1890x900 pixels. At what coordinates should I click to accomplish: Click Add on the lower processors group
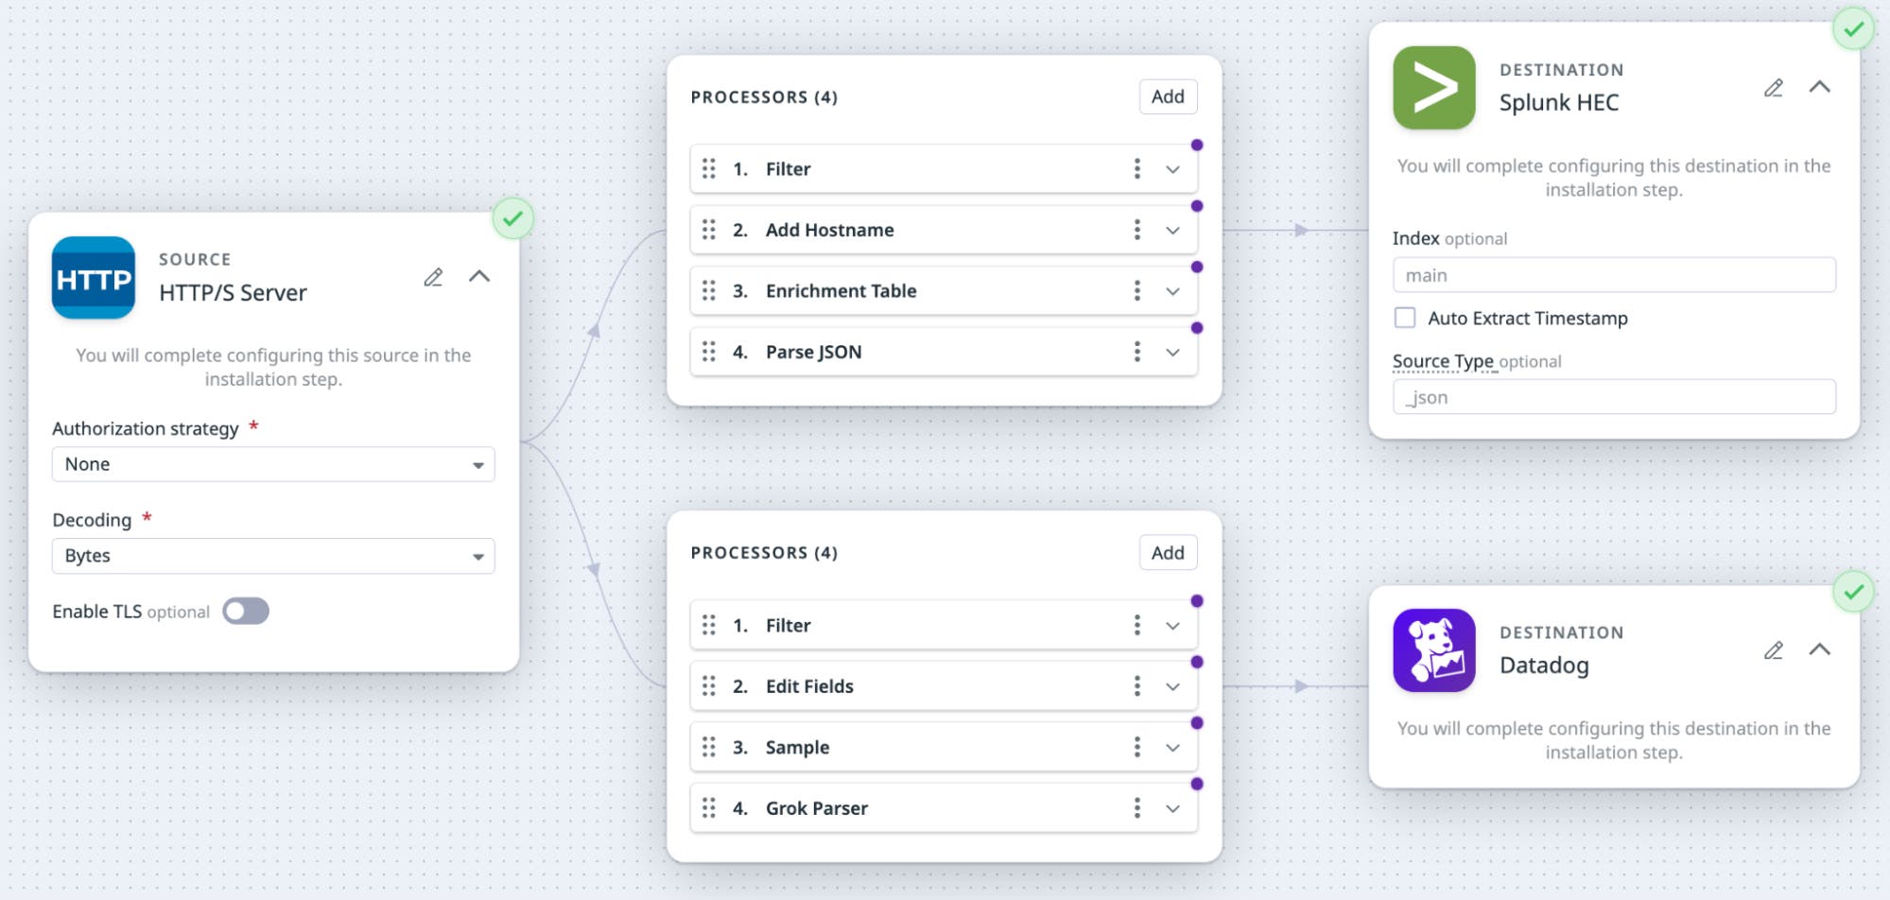click(x=1167, y=552)
